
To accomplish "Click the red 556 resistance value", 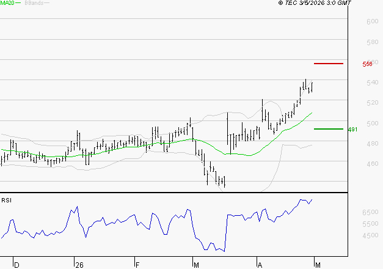I will (x=367, y=64).
